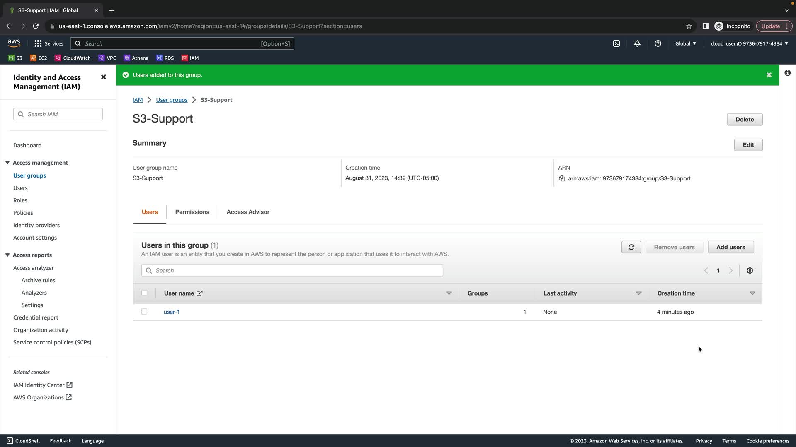Toggle the select all users checkbox
796x447 pixels.
point(144,293)
